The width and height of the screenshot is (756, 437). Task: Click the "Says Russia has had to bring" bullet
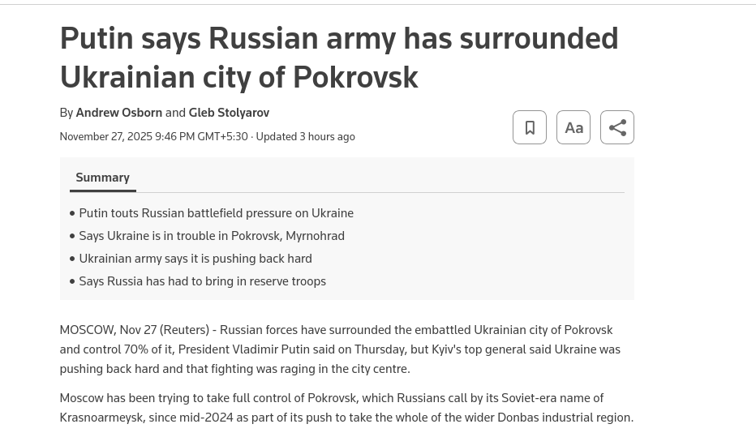[202, 281]
